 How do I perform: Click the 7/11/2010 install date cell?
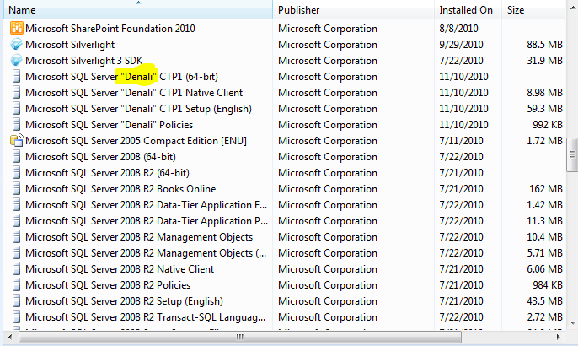[x=461, y=141]
